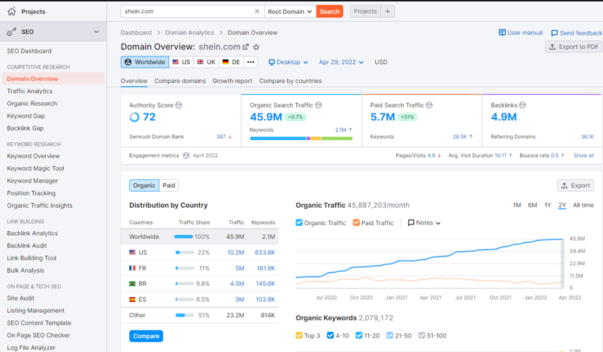This screenshot has width=603, height=352.
Task: Select the All time range
Action: coord(583,205)
